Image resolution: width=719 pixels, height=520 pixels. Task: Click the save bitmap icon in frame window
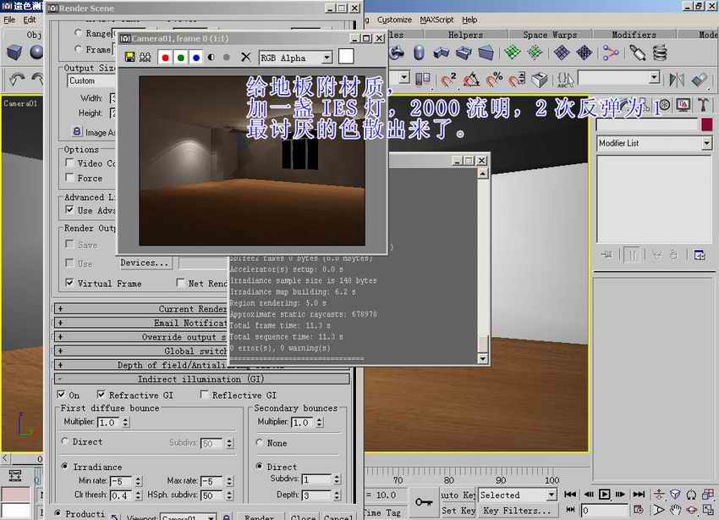click(129, 58)
